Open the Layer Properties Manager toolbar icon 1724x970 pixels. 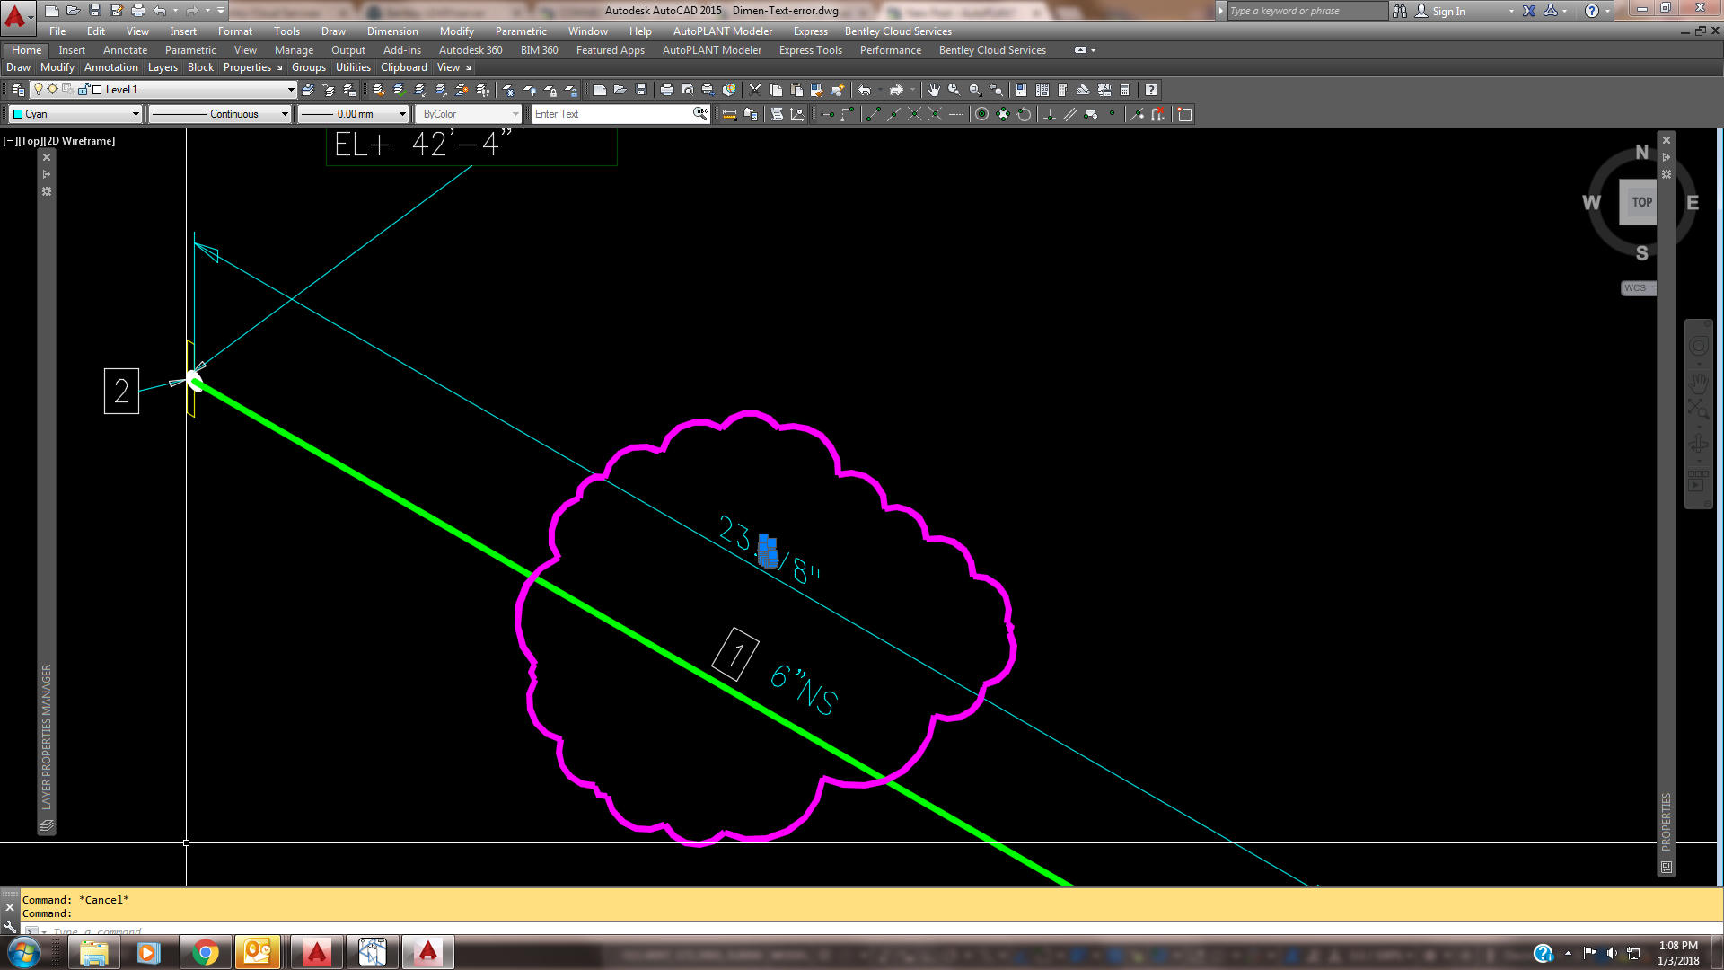tap(17, 90)
